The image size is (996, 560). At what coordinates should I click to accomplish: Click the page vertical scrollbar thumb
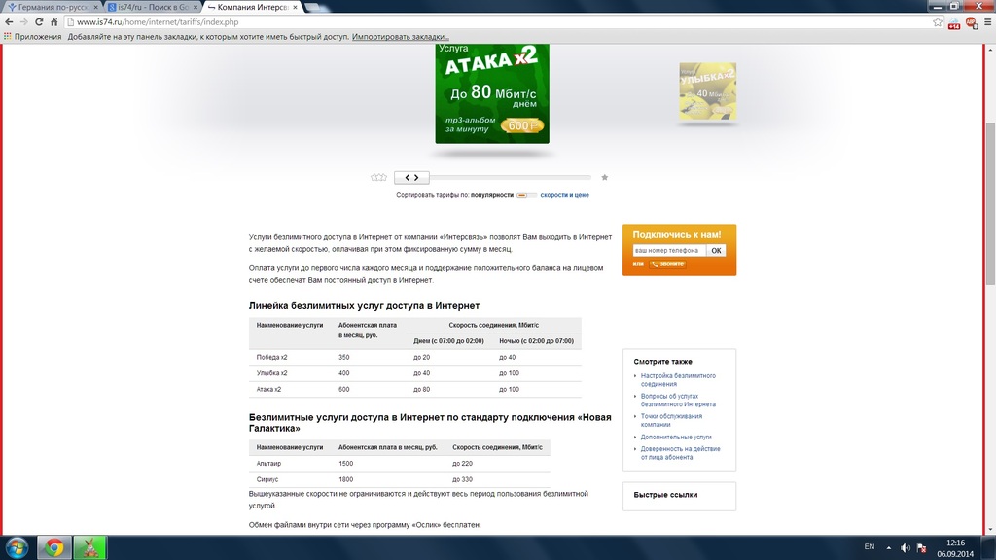pyautogui.click(x=990, y=203)
